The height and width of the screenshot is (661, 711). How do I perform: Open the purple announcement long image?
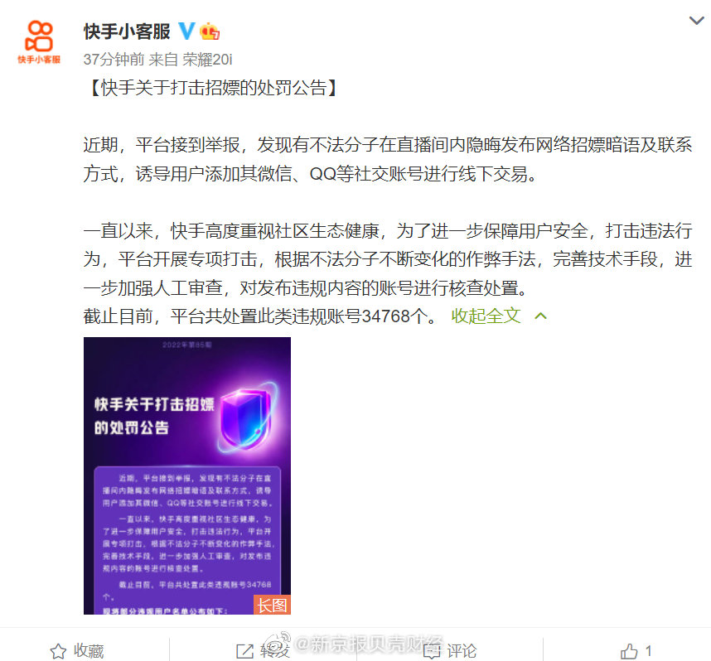(186, 475)
